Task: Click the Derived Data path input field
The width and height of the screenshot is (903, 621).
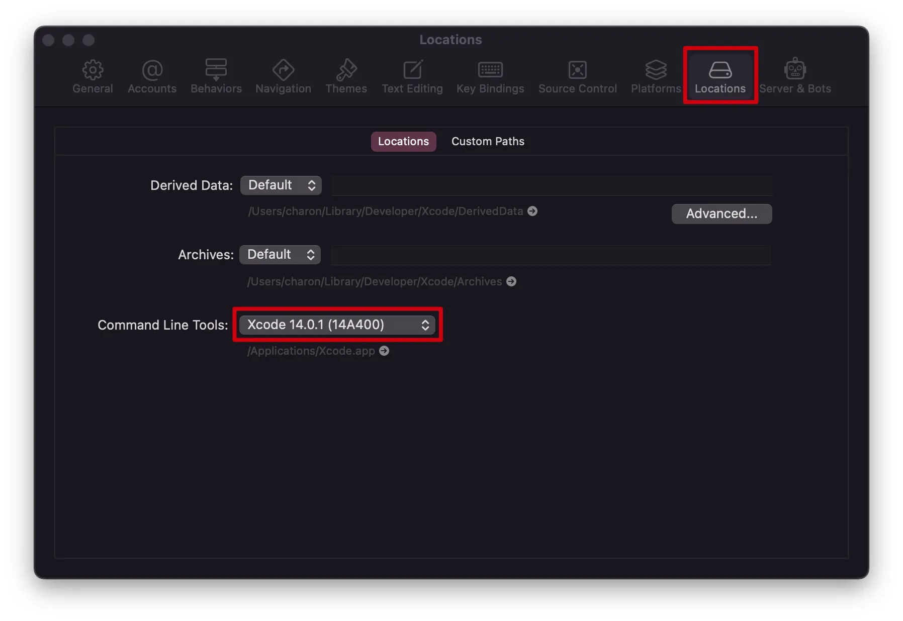Action: [552, 185]
